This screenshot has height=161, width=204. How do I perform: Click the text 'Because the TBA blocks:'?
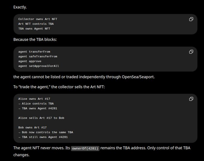coord(35,40)
